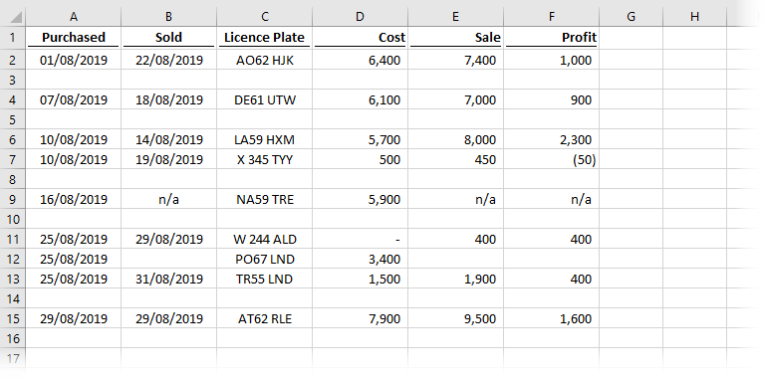Select profit cell showing 2,300
Viewport: 765px width, 379px height.
tap(551, 140)
